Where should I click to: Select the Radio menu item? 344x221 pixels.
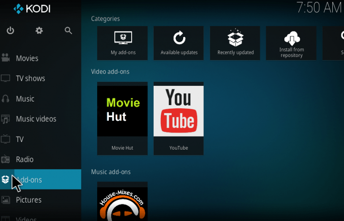click(41, 159)
